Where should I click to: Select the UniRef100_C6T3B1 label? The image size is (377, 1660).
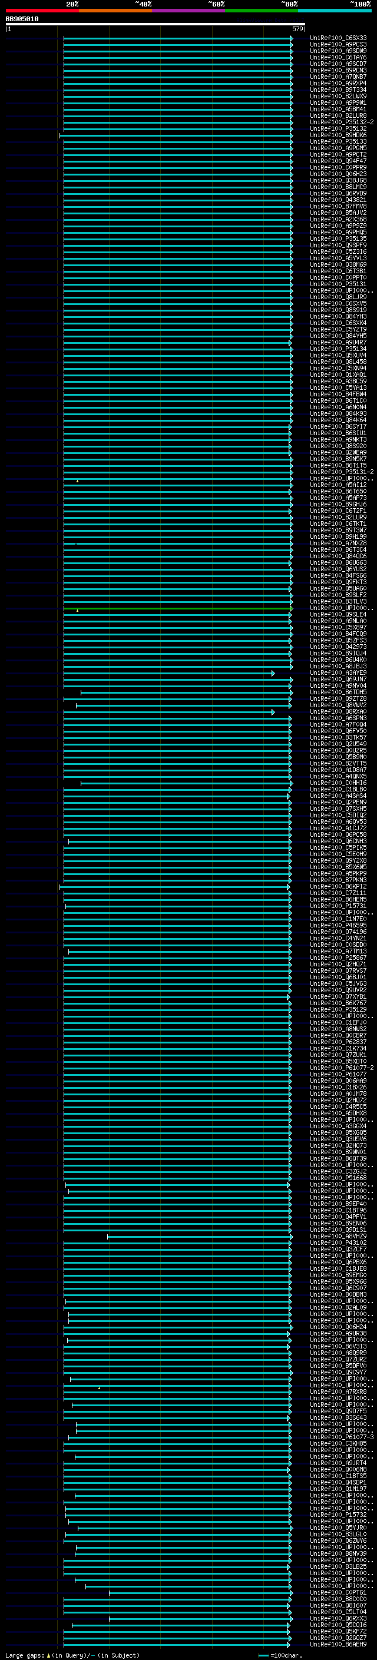[338, 271]
